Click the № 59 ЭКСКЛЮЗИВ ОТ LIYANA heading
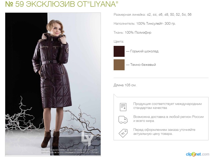 (62, 4)
